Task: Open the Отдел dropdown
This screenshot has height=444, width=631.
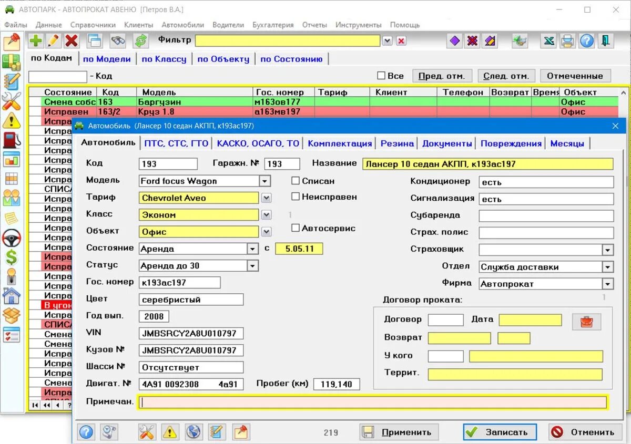Action: 608,267
